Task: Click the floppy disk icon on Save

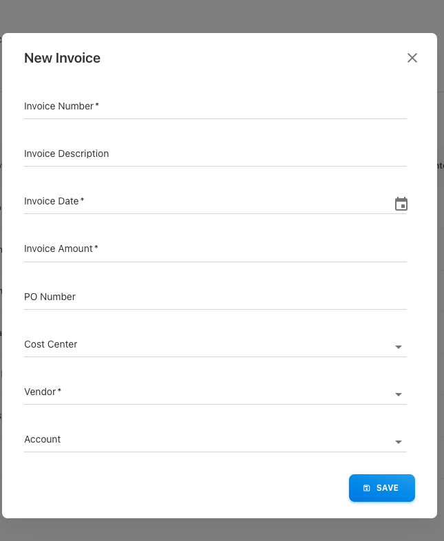Action: point(367,488)
